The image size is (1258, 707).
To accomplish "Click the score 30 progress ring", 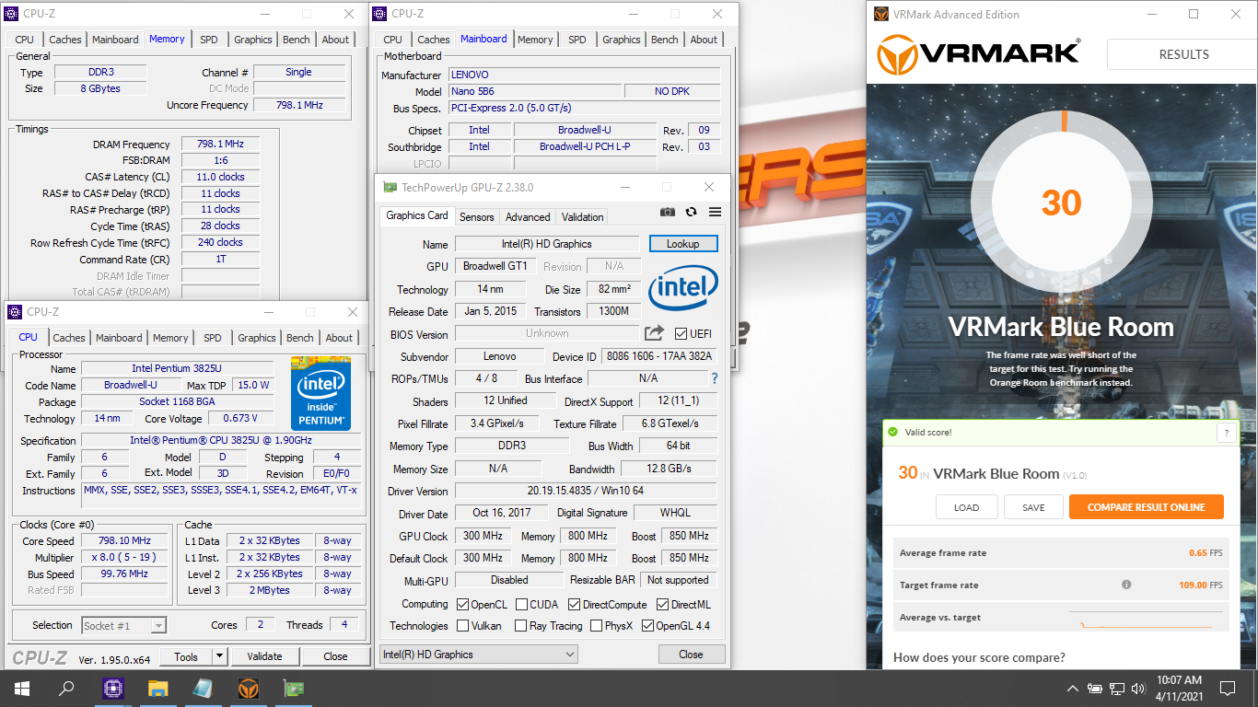I will (1062, 203).
